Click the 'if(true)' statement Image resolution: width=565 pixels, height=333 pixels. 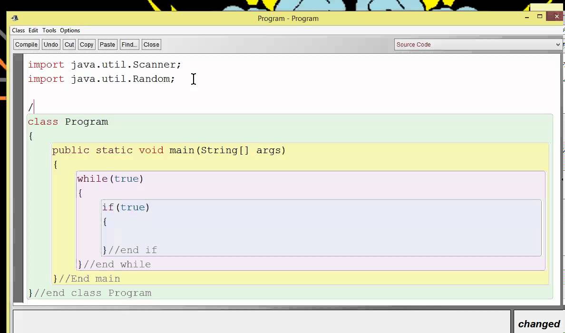tap(126, 207)
